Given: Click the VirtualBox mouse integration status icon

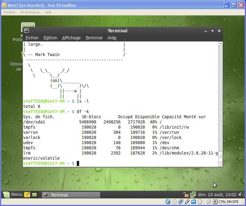Looking at the screenshot, I should tap(209, 202).
